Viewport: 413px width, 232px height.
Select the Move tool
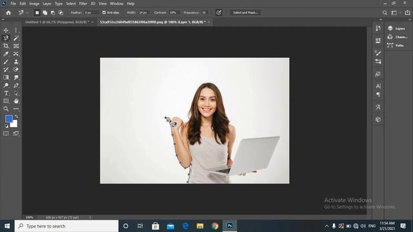(x=6, y=30)
